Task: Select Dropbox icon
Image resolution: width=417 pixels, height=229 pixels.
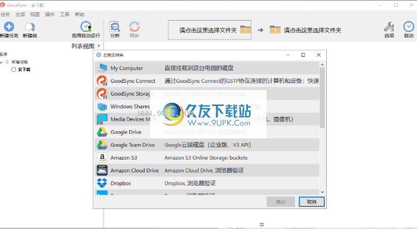Action: (x=102, y=183)
